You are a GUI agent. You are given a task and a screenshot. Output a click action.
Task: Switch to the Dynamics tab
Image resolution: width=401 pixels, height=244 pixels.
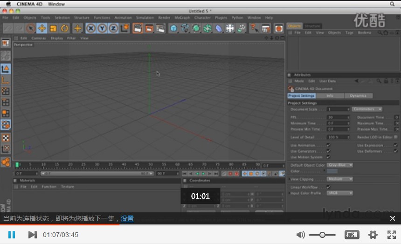[x=358, y=95]
